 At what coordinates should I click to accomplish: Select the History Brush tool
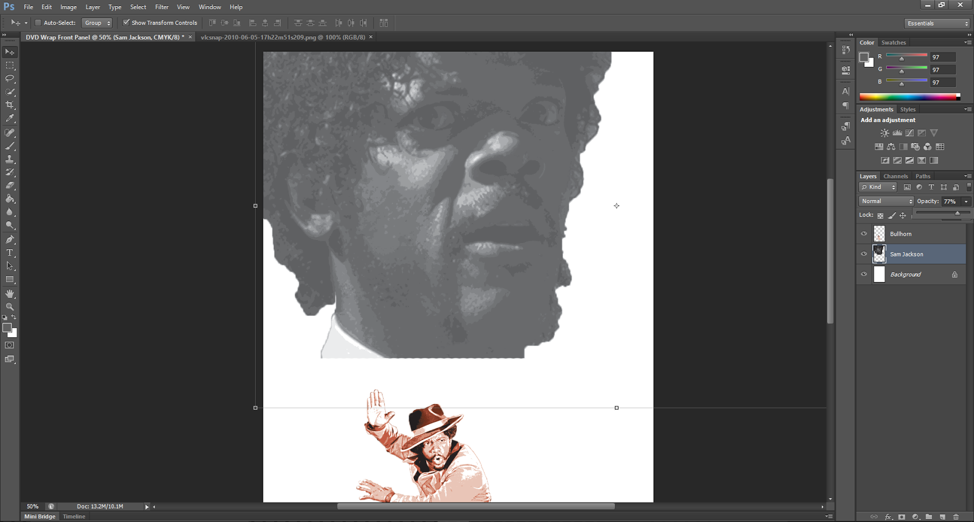(10, 172)
